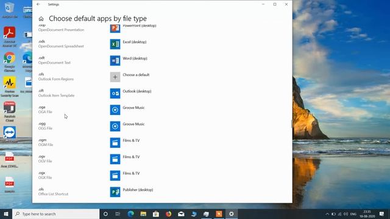Go back using the Settings back arrow
The image size is (390, 219).
(x=38, y=4)
